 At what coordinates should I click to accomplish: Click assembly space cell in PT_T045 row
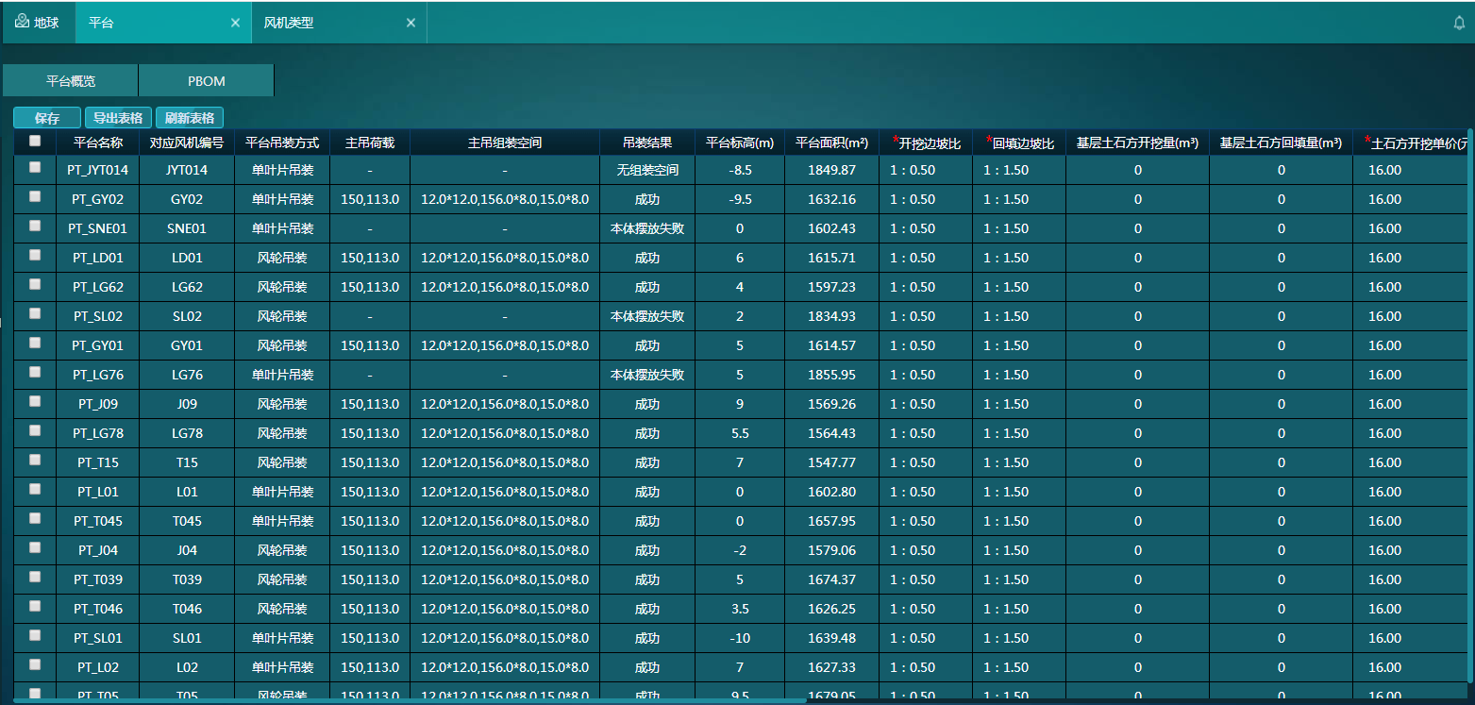(x=505, y=521)
